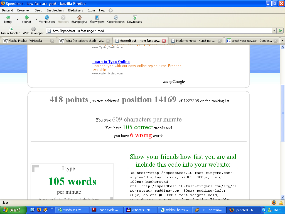Open the Startpagina home icon
The image size is (285, 214).
pyautogui.click(x=79, y=18)
